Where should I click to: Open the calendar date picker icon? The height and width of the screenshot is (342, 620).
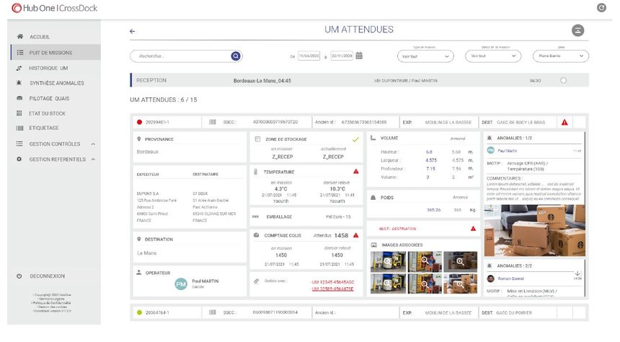pyautogui.click(x=359, y=56)
